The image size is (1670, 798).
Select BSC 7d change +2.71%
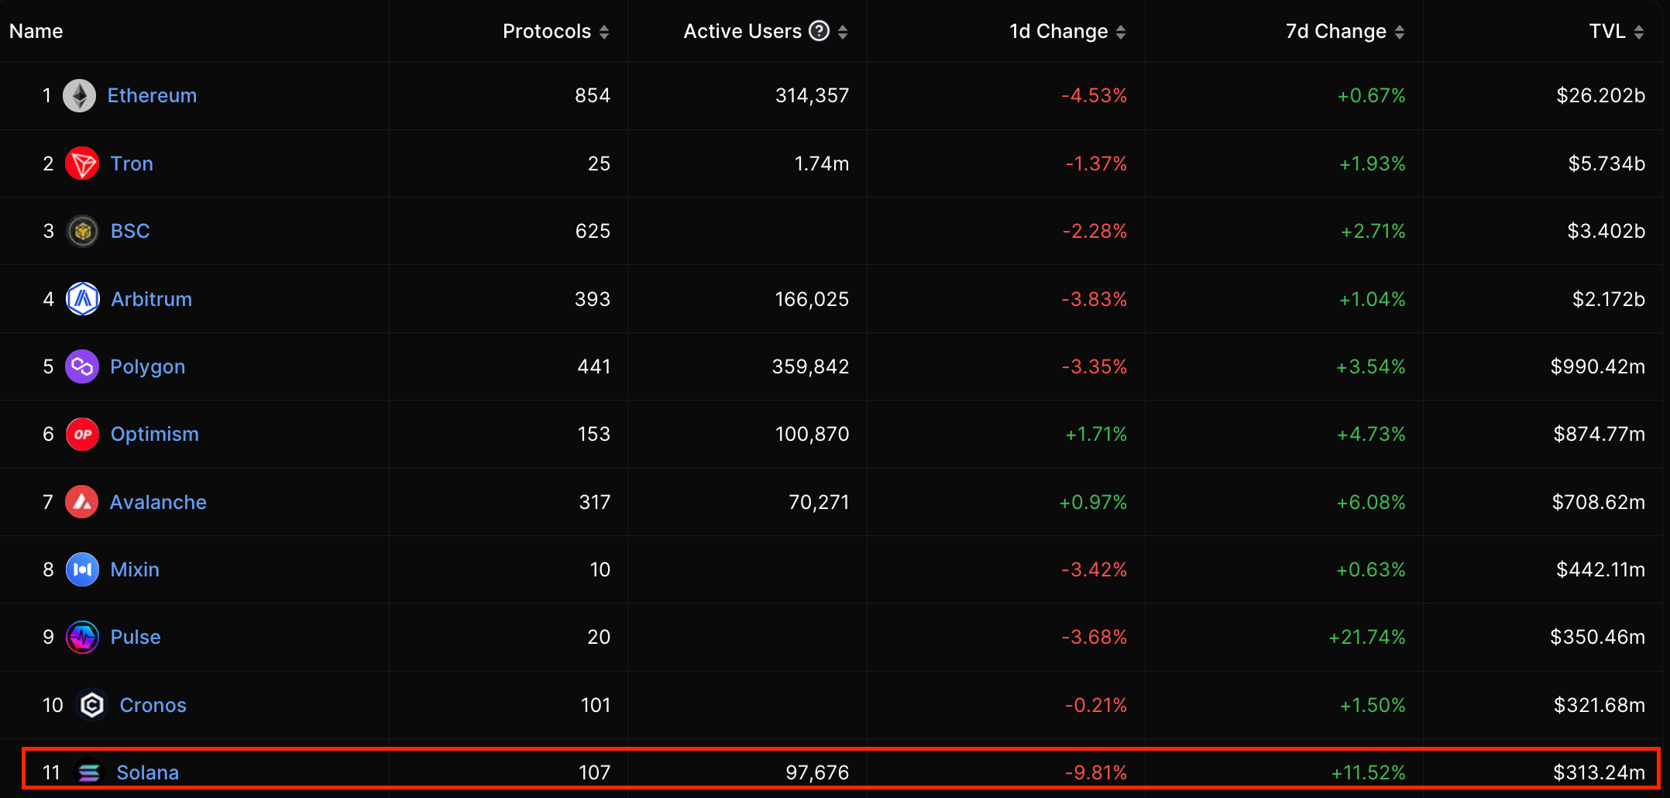[1373, 231]
